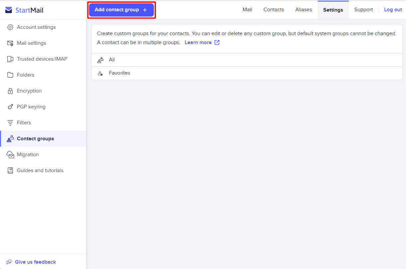The image size is (406, 269).
Task: Click the star-person icon beside Favorites
Action: 100,73
